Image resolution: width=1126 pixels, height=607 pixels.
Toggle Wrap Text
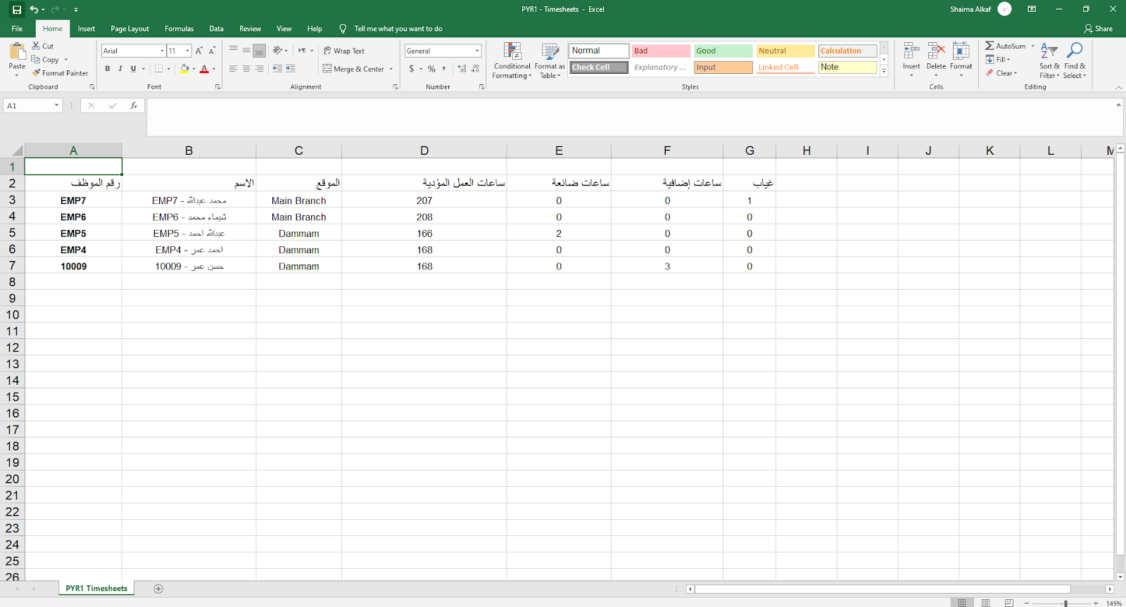coord(343,51)
